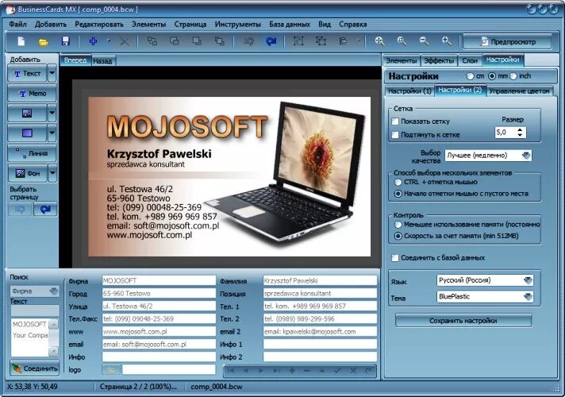Open the quality 'Лучшее (медленно)' dropdown
Viewport: 565px width, 397px height.
(488, 156)
